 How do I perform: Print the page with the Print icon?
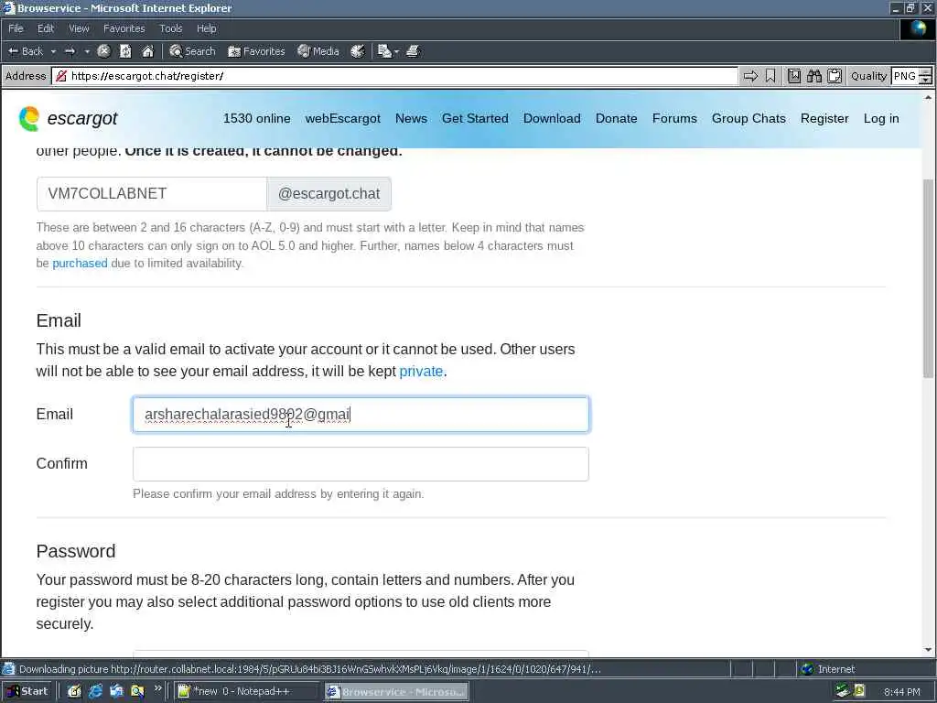tap(413, 51)
